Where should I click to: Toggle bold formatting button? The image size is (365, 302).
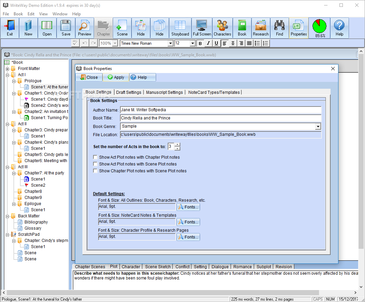tap(200, 43)
